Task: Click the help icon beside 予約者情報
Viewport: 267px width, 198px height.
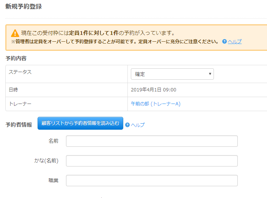Action: coord(127,124)
